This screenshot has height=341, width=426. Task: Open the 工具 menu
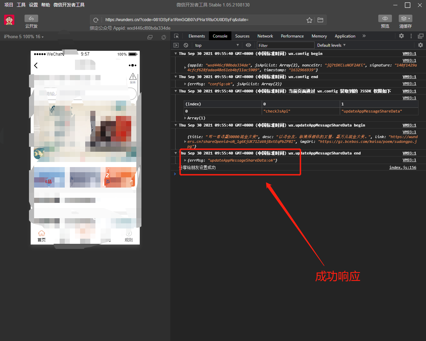click(x=21, y=5)
